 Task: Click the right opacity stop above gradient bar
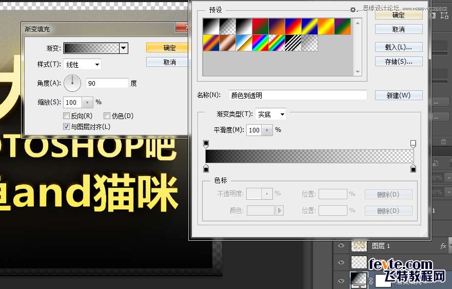pos(413,144)
